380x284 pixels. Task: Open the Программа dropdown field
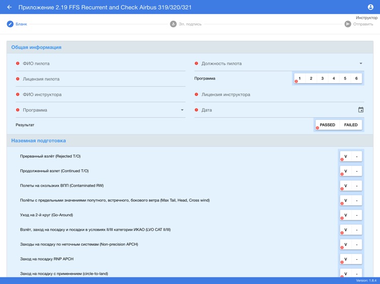[x=101, y=110]
